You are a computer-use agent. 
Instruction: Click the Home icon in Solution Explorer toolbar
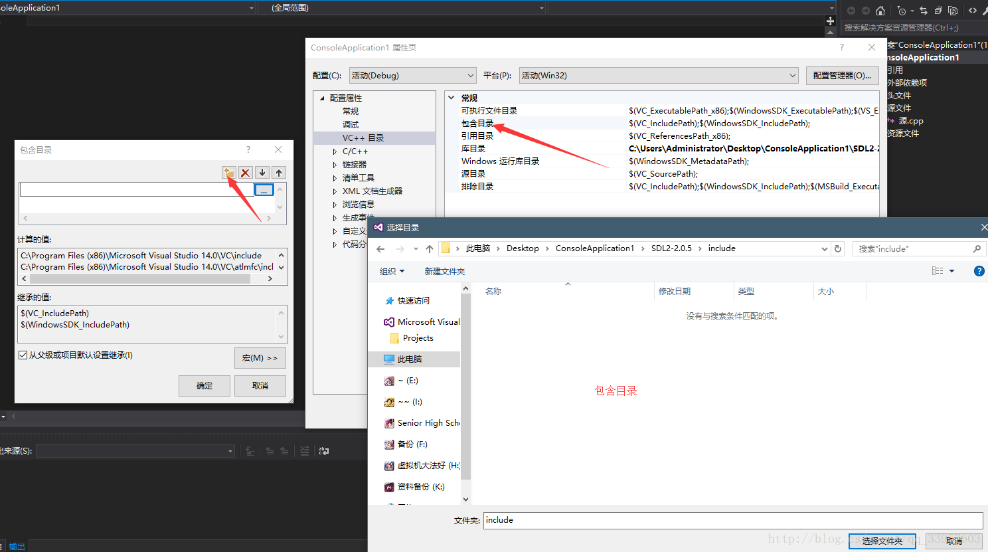pos(880,11)
